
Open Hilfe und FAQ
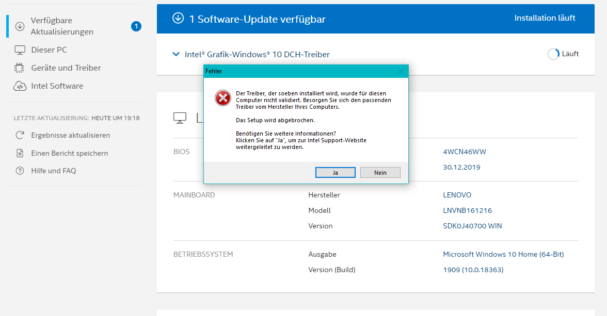[54, 171]
